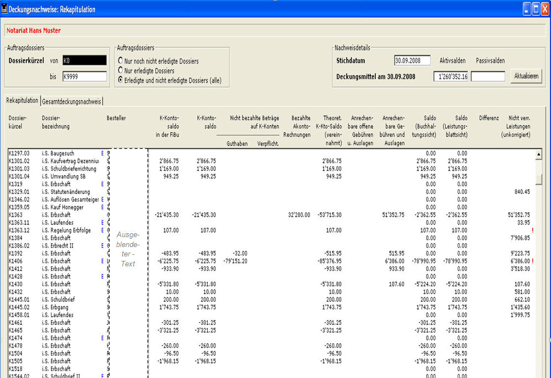Click the red exclamation mark on row K1406
This screenshot has width=551, height=378.
[x=532, y=261]
